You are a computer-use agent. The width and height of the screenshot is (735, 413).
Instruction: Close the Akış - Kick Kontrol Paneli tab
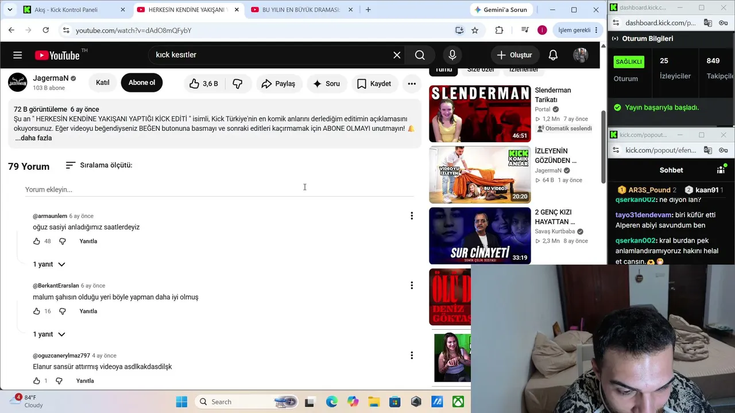click(122, 10)
